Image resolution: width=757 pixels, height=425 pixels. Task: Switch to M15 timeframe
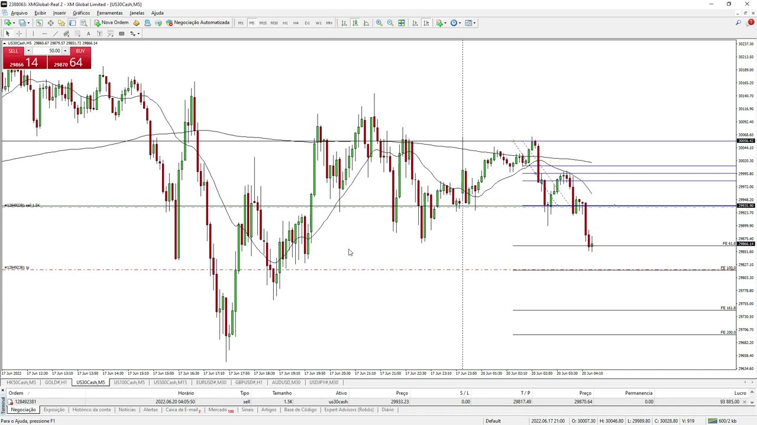(x=263, y=23)
